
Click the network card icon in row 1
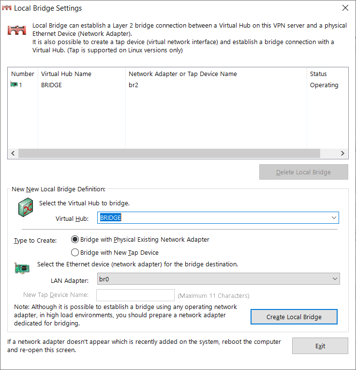tap(14, 84)
